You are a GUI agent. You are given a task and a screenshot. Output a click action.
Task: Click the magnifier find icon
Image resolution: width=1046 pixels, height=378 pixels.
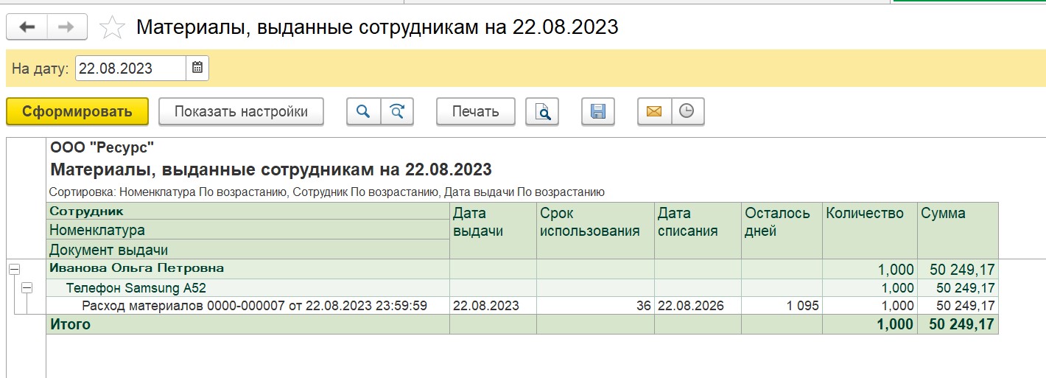pyautogui.click(x=363, y=111)
